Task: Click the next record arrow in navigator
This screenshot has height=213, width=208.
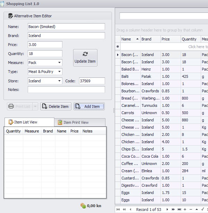Action: tap(167, 209)
